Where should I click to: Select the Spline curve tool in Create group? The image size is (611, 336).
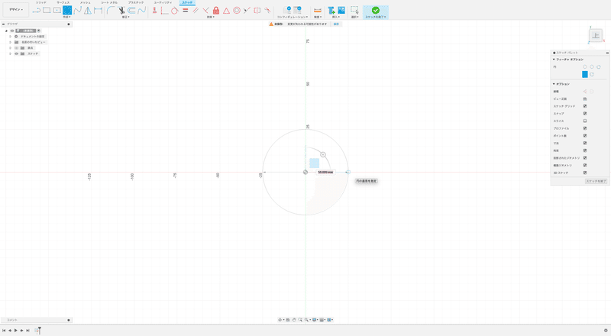point(78,11)
